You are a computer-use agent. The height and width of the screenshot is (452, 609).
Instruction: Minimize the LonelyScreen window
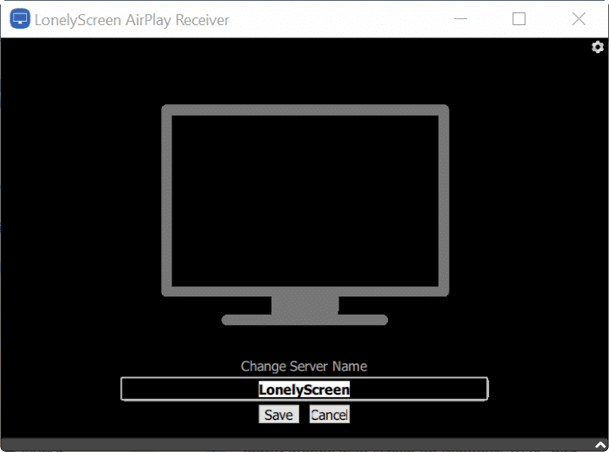460,18
